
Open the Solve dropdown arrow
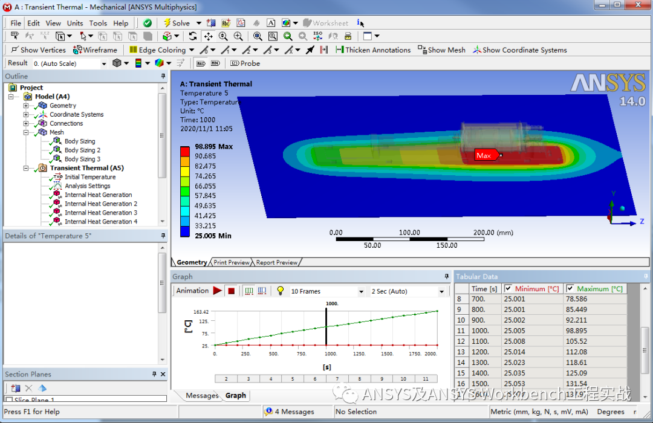click(199, 24)
